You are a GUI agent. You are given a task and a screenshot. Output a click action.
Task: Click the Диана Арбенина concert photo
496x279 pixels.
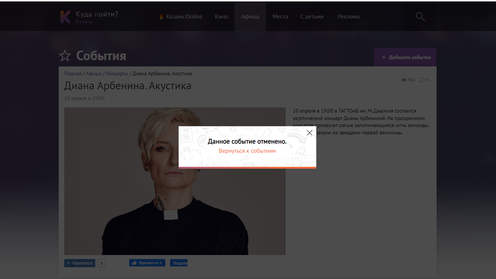coord(175,181)
